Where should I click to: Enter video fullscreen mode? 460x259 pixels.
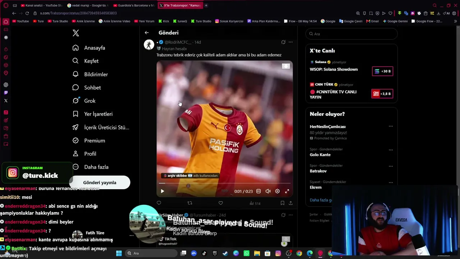coord(287,191)
